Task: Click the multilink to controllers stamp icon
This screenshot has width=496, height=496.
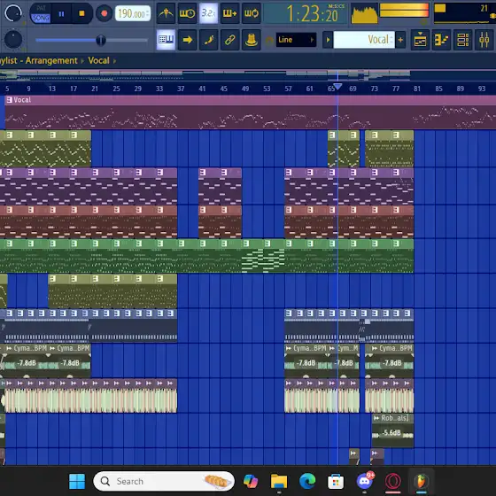Action: [252, 40]
